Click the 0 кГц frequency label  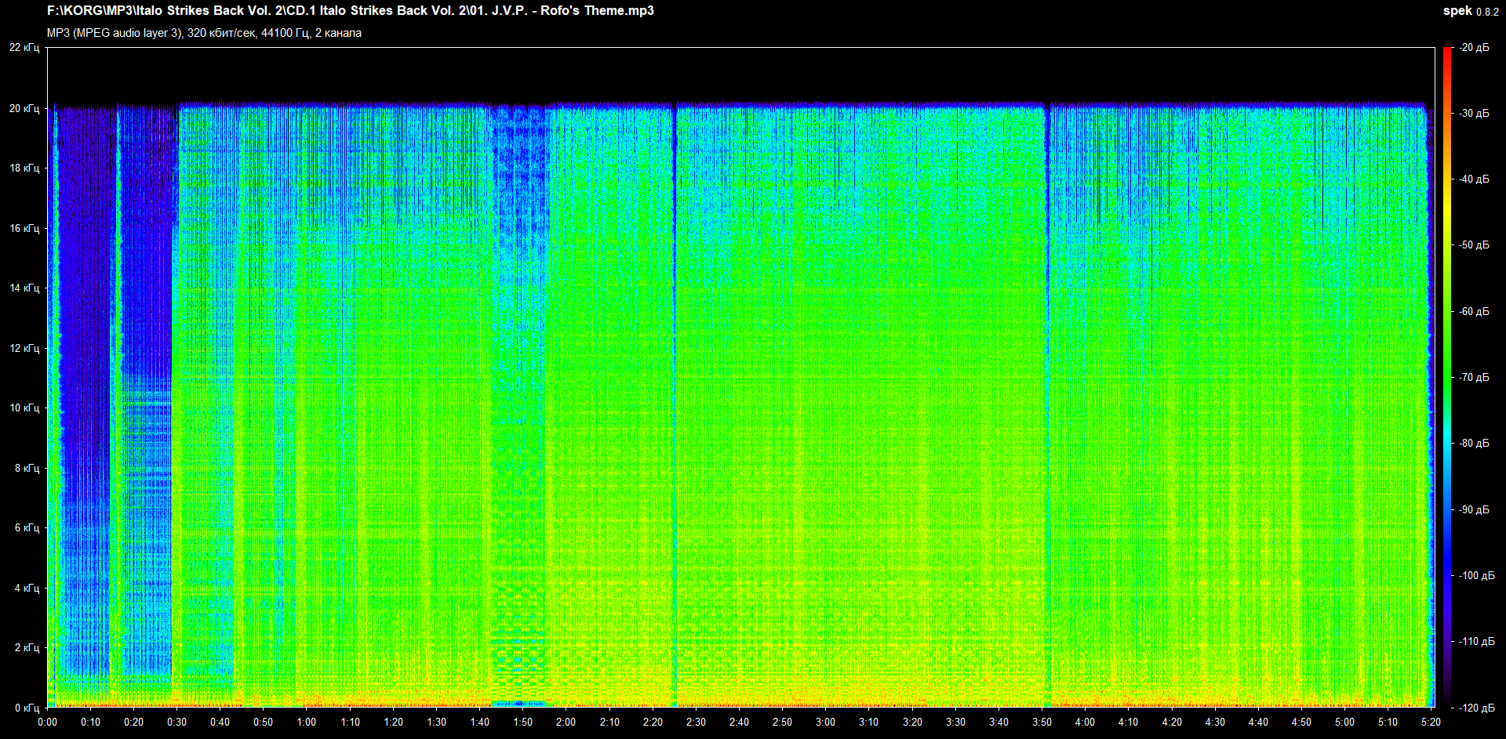click(27, 708)
